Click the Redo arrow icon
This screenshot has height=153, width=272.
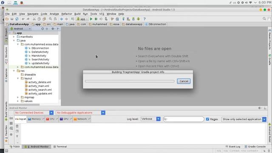click(28, 19)
